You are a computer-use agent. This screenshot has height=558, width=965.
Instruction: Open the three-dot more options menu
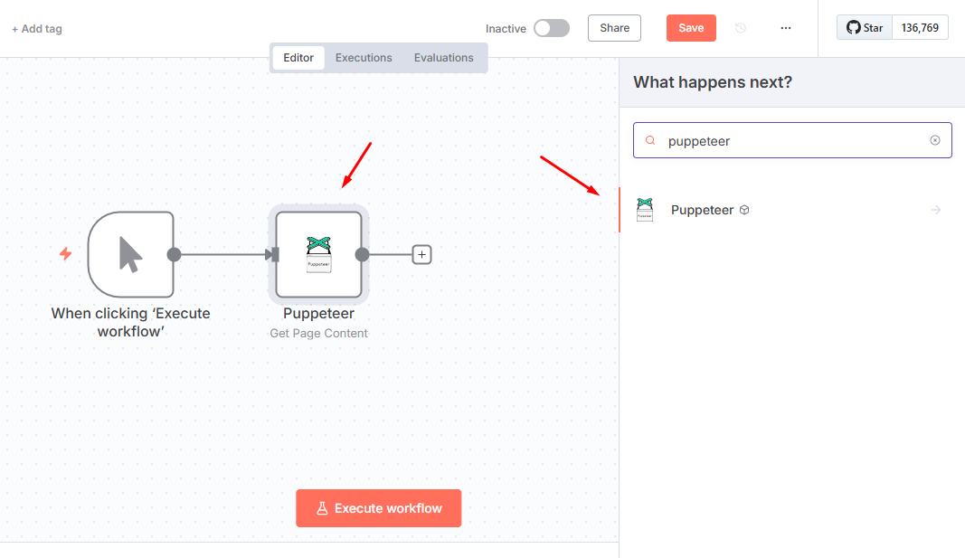(x=786, y=28)
